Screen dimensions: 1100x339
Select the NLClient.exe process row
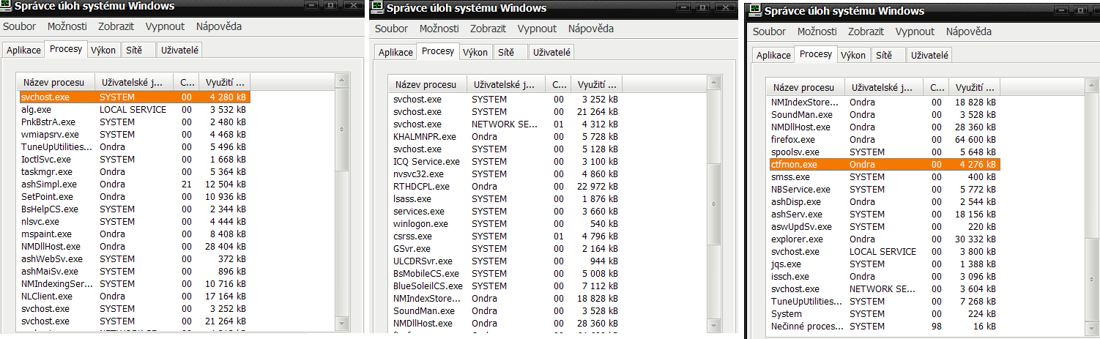pyautogui.click(x=135, y=296)
